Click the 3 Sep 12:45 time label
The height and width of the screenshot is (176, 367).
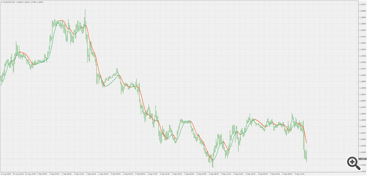click(226, 174)
